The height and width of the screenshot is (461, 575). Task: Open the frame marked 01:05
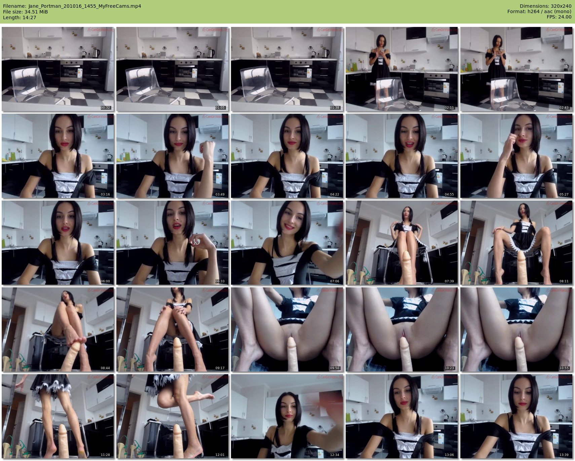coord(172,69)
